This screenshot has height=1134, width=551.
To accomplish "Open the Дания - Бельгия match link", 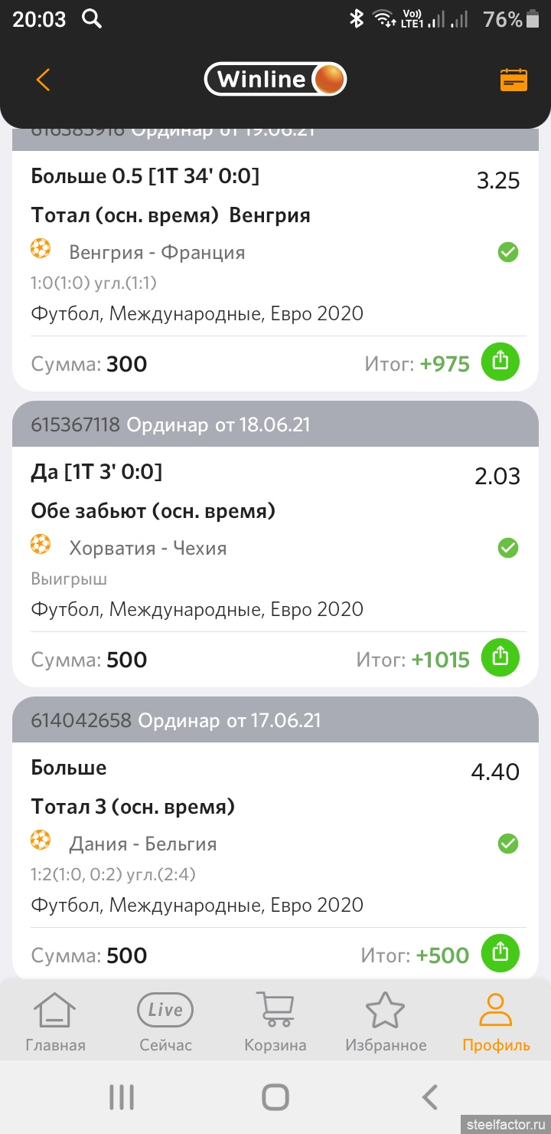I will tap(143, 844).
